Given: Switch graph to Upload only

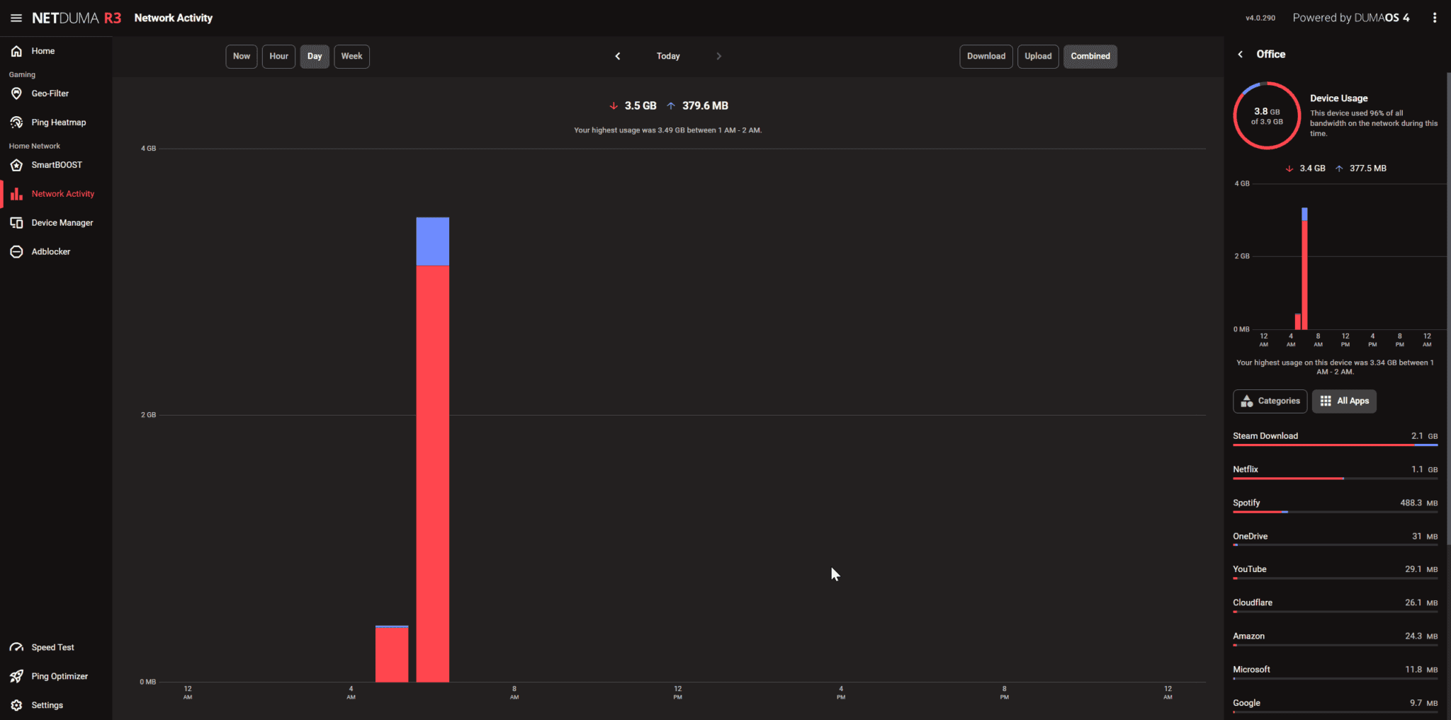Looking at the screenshot, I should (x=1038, y=57).
